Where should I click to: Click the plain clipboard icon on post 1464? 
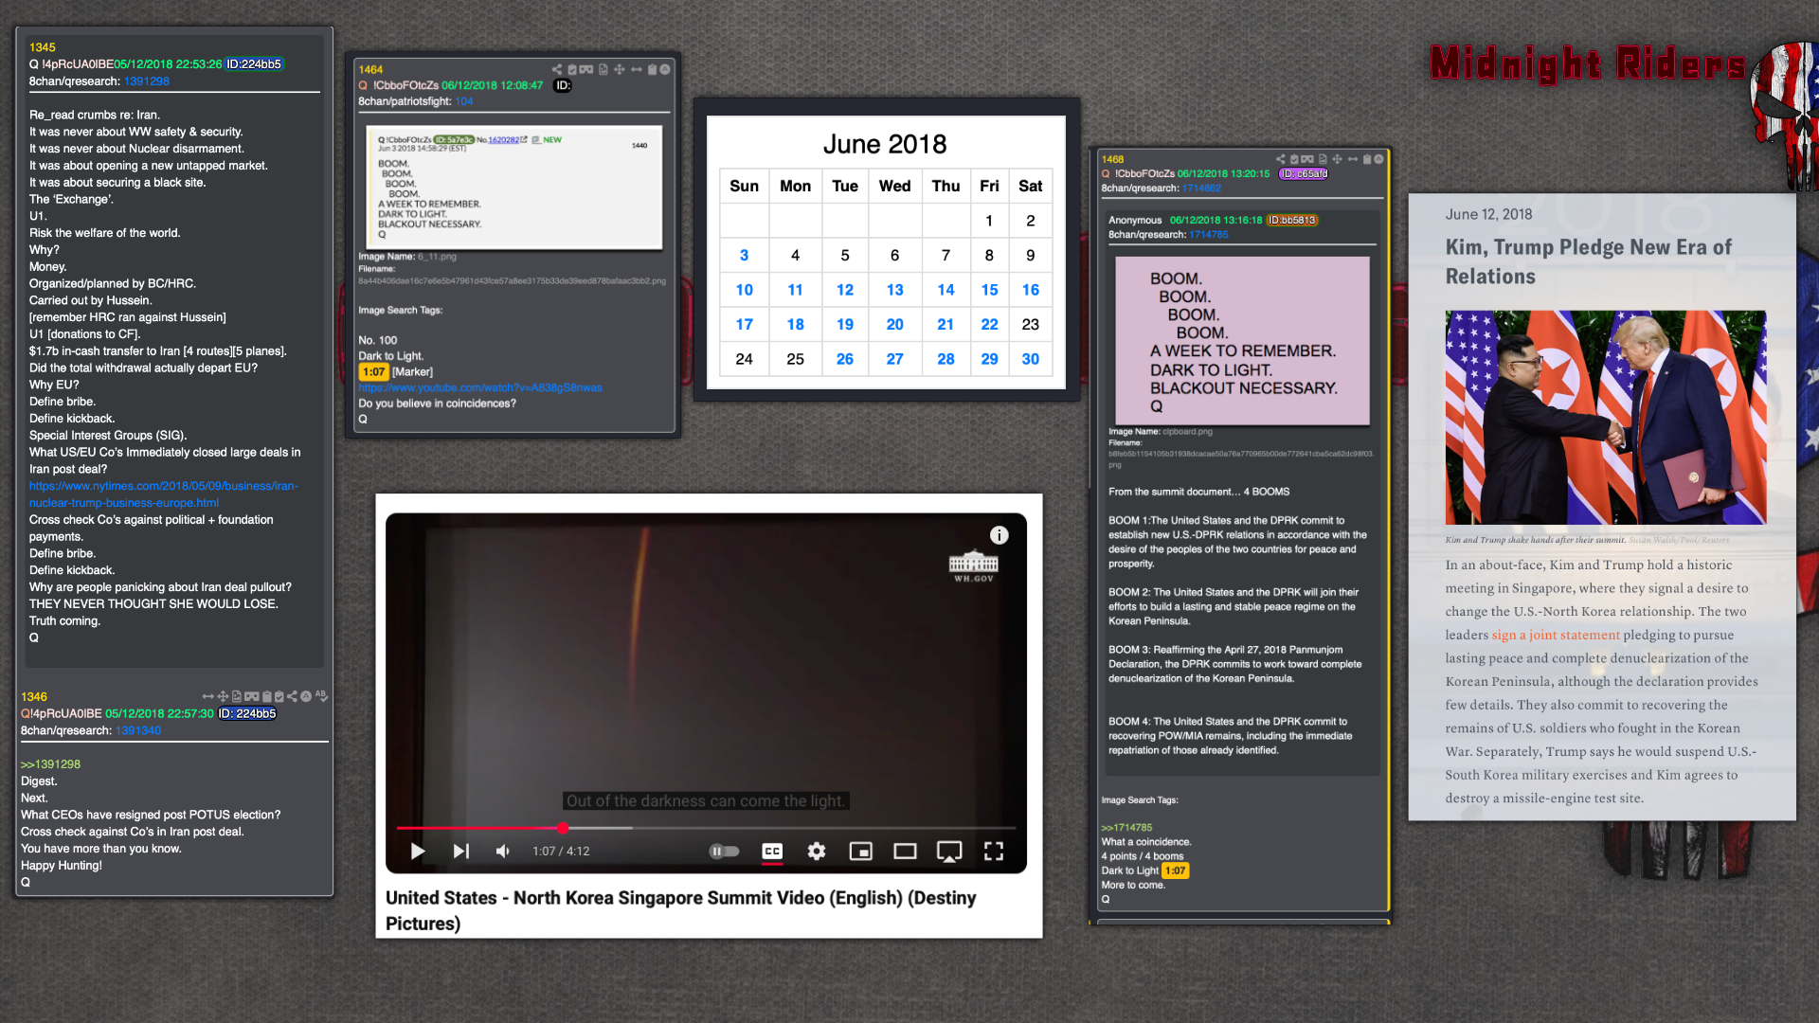pos(652,69)
